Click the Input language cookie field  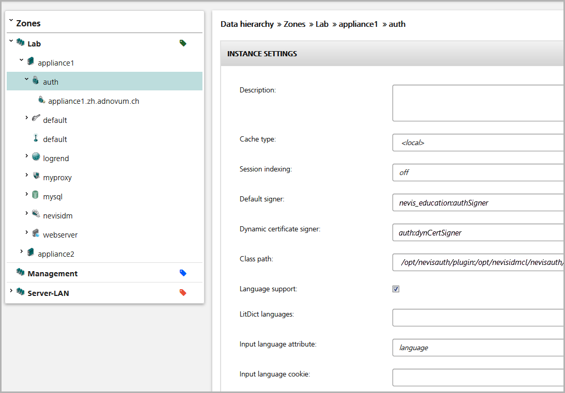(x=479, y=378)
